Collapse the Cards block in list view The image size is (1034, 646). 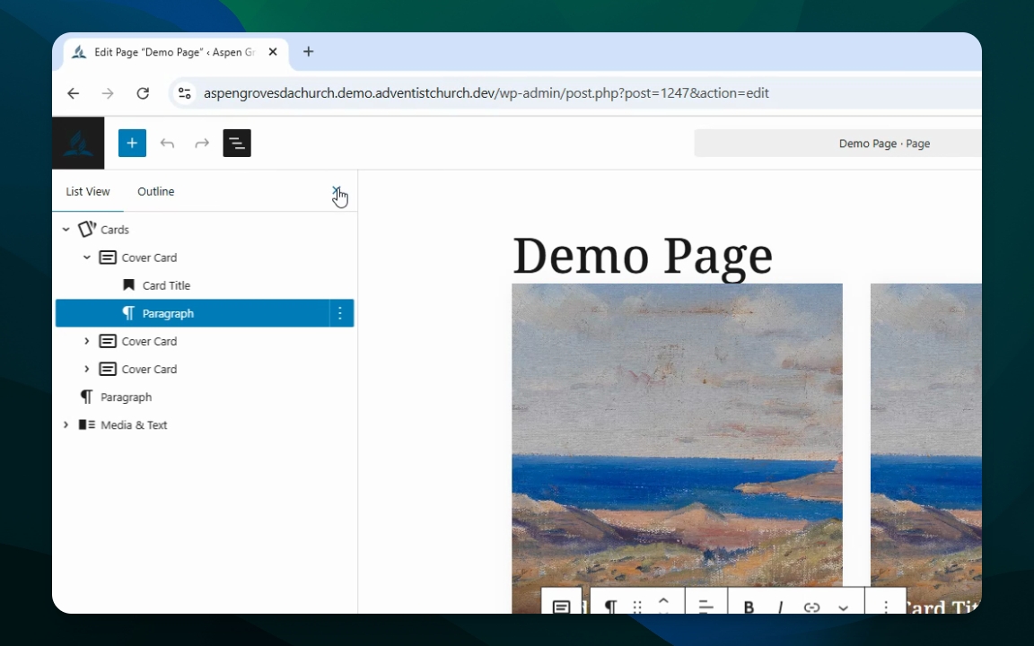pos(66,230)
